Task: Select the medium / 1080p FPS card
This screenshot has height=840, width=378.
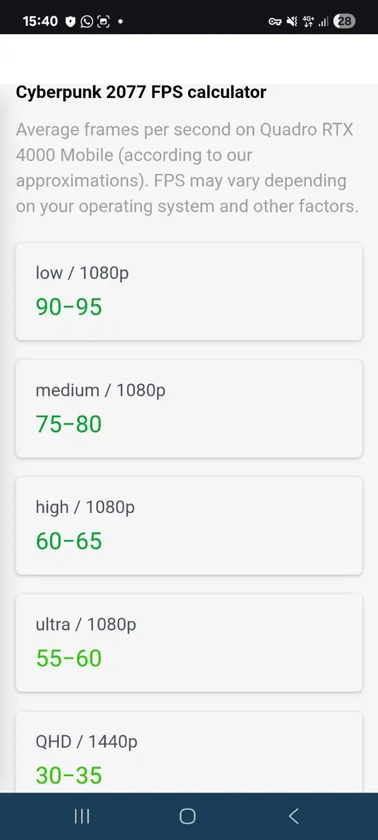Action: (x=189, y=408)
